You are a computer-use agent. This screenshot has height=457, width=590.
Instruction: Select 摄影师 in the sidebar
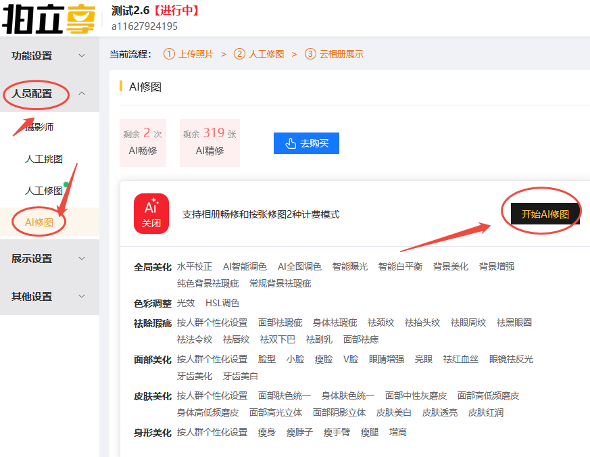point(39,127)
